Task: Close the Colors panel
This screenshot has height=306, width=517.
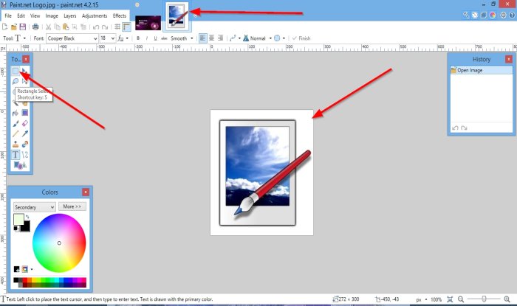Action: (86, 192)
